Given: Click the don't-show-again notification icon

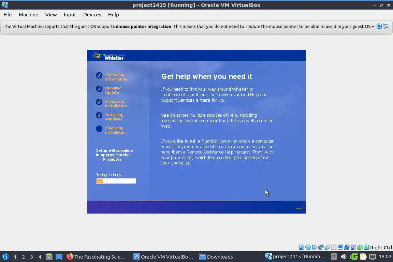Looking at the screenshot, I should (x=386, y=26).
